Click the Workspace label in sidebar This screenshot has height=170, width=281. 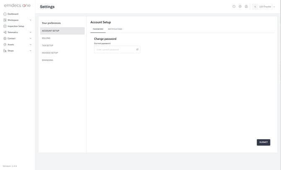[13, 20]
